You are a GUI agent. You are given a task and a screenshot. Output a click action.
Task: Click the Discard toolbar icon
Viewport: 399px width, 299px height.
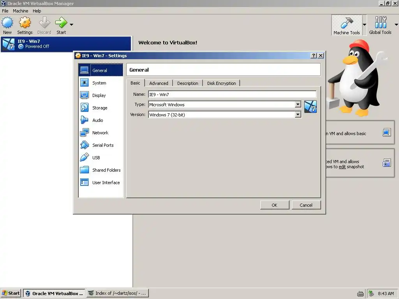pyautogui.click(x=44, y=25)
